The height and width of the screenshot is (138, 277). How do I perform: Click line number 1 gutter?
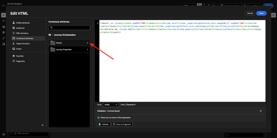[x=98, y=23]
